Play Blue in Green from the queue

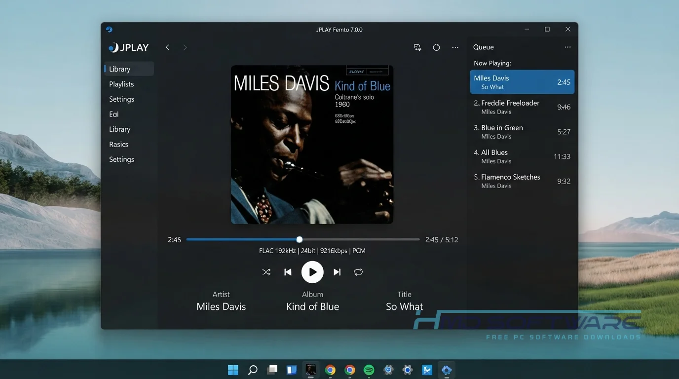pyautogui.click(x=522, y=132)
